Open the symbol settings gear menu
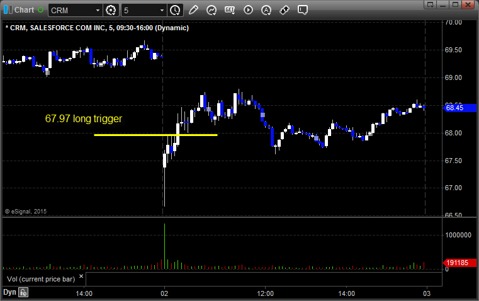479x301 pixels. pos(111,10)
